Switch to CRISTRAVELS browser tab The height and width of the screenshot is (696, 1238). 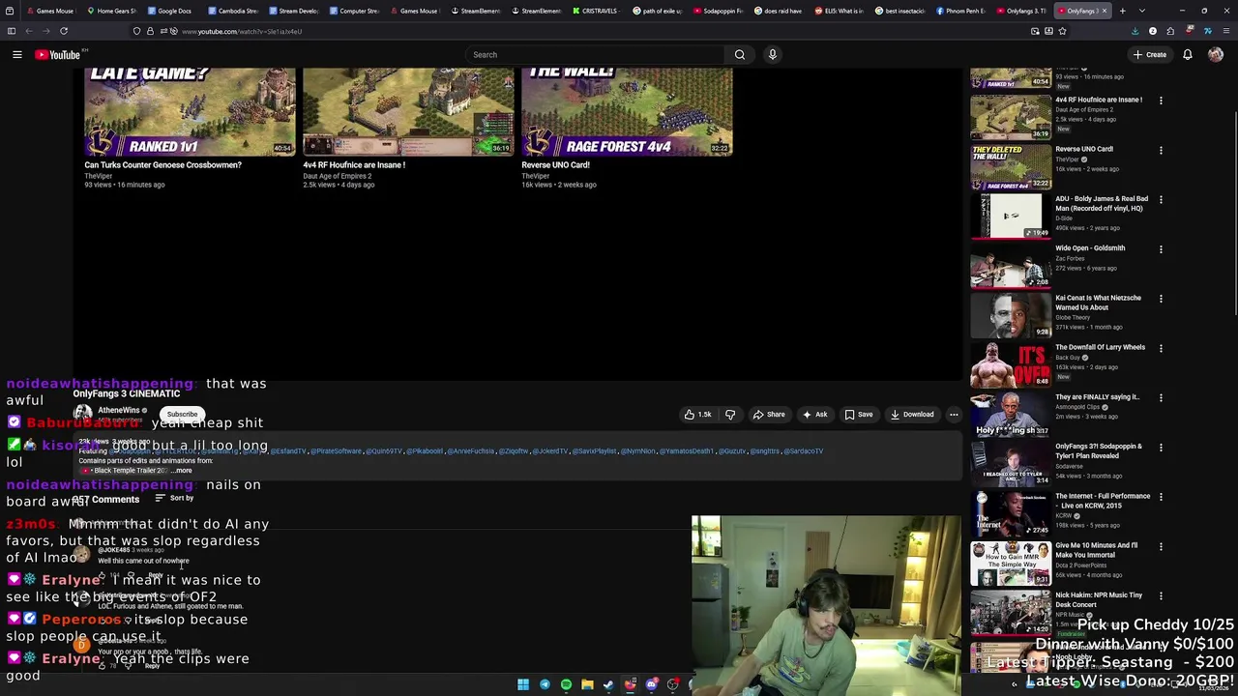[597, 11]
